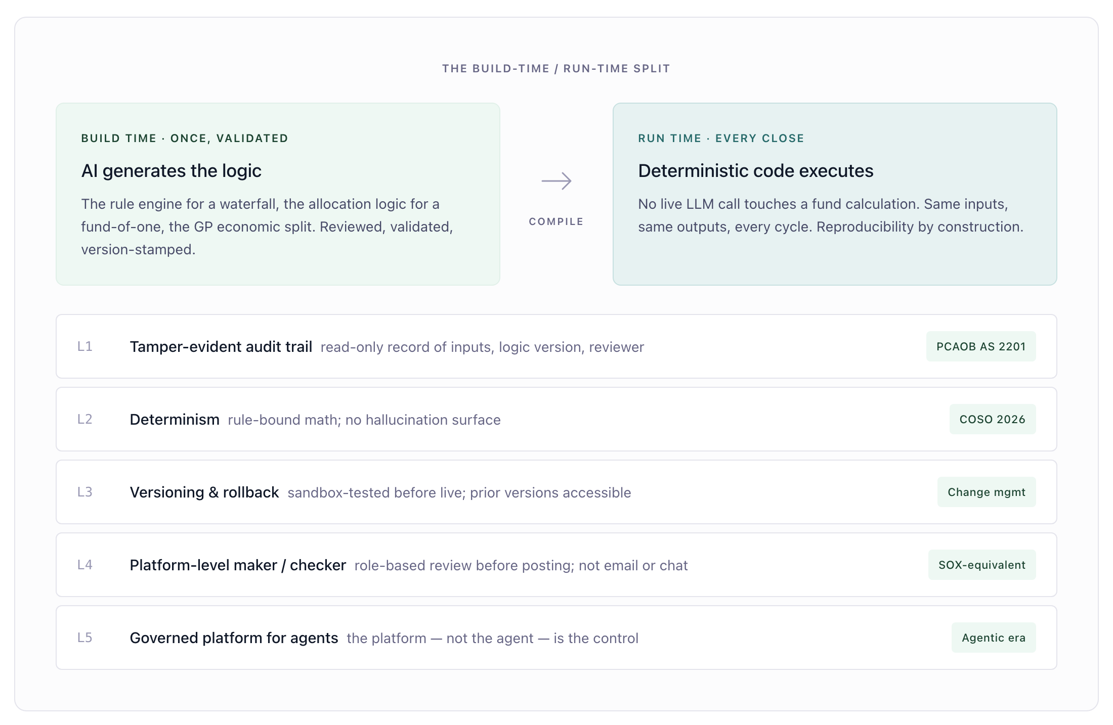
Task: Click the L4 layer label
Action: pyautogui.click(x=85, y=565)
